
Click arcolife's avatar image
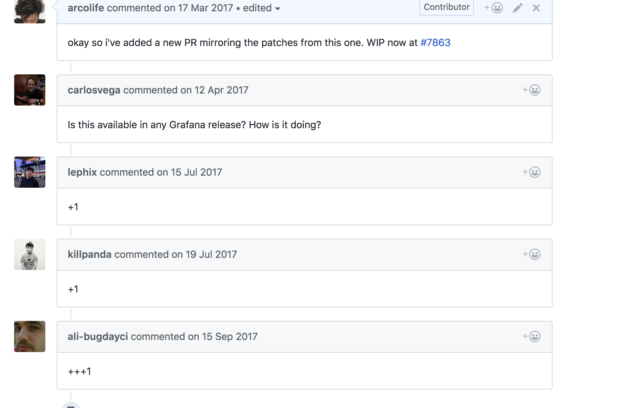(x=30, y=11)
